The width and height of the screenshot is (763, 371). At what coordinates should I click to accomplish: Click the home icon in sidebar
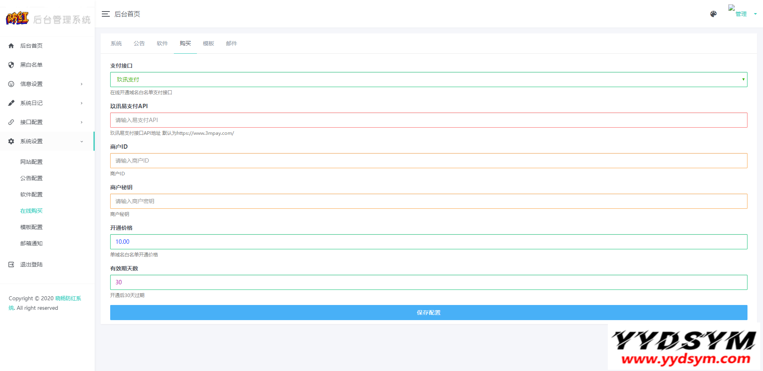tap(11, 46)
